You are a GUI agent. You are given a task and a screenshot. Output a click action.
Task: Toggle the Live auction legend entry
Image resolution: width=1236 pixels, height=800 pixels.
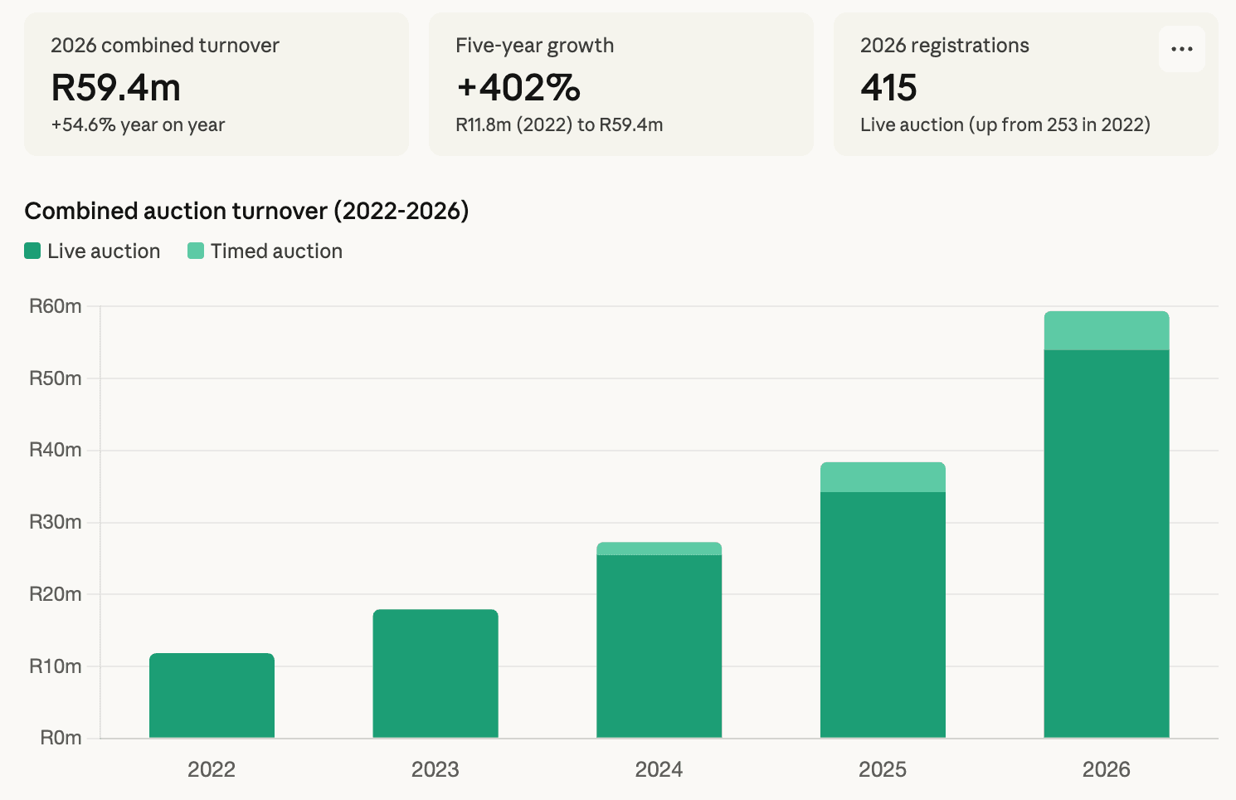click(92, 251)
